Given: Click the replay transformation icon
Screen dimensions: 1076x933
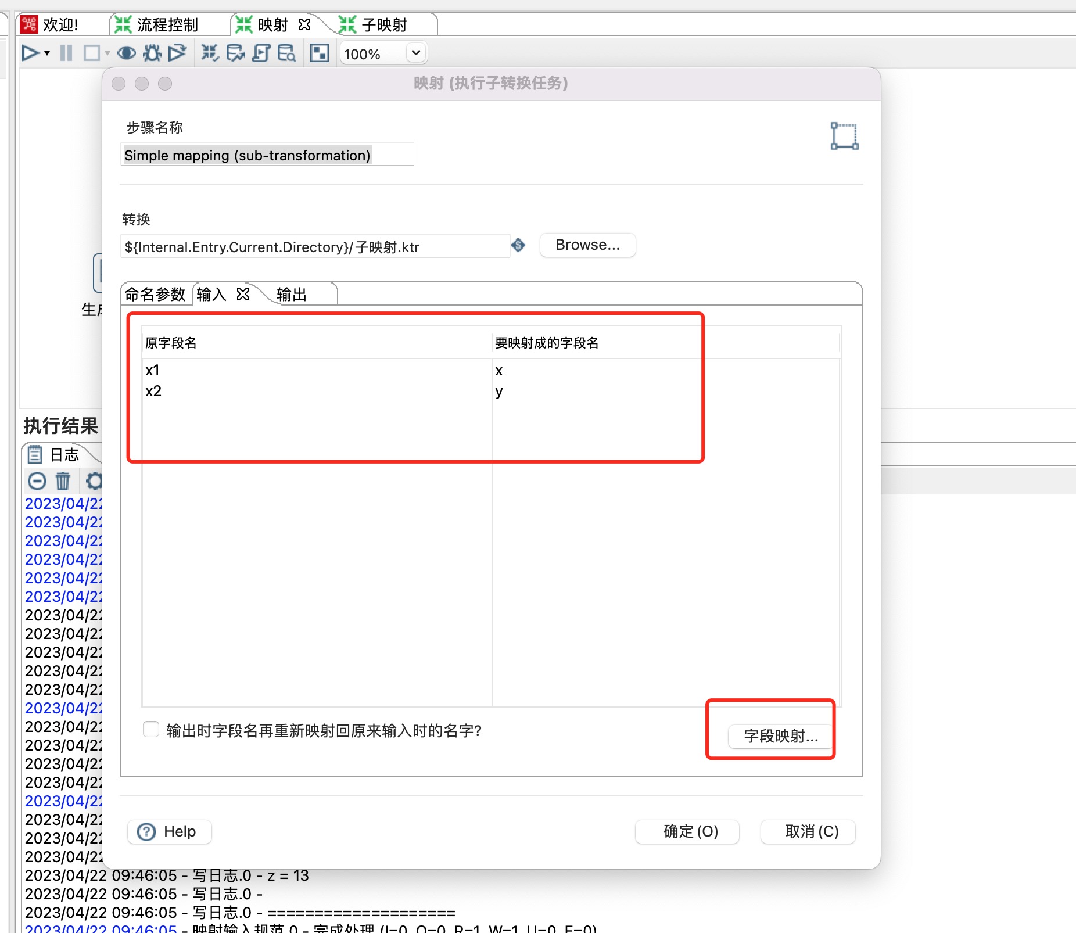Looking at the screenshot, I should pyautogui.click(x=177, y=53).
